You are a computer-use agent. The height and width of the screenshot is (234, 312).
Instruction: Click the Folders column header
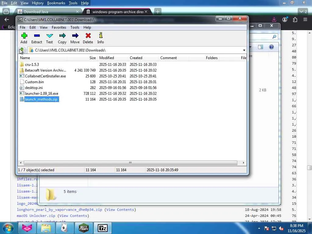(x=204, y=58)
